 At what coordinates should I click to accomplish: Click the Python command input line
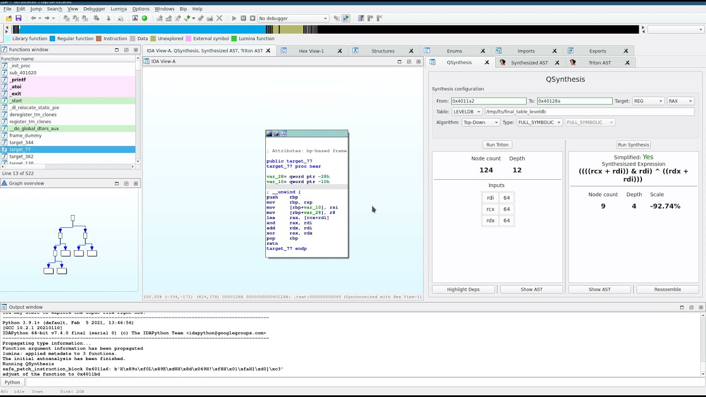pos(364,382)
